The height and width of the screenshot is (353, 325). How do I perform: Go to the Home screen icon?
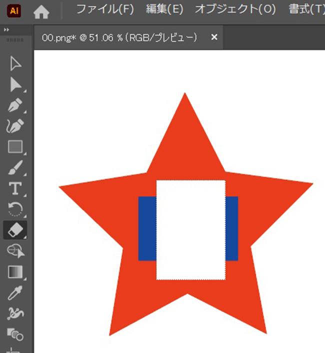[41, 11]
